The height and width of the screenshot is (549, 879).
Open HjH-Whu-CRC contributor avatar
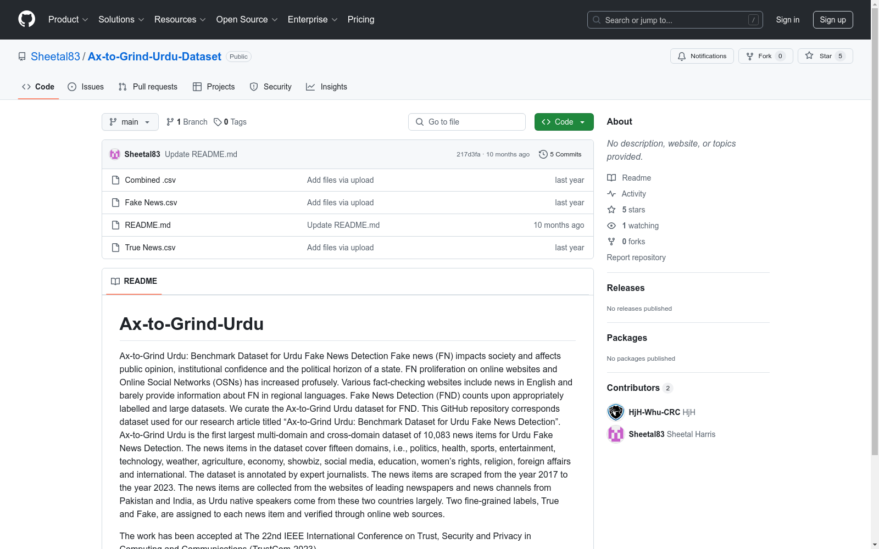(616, 412)
